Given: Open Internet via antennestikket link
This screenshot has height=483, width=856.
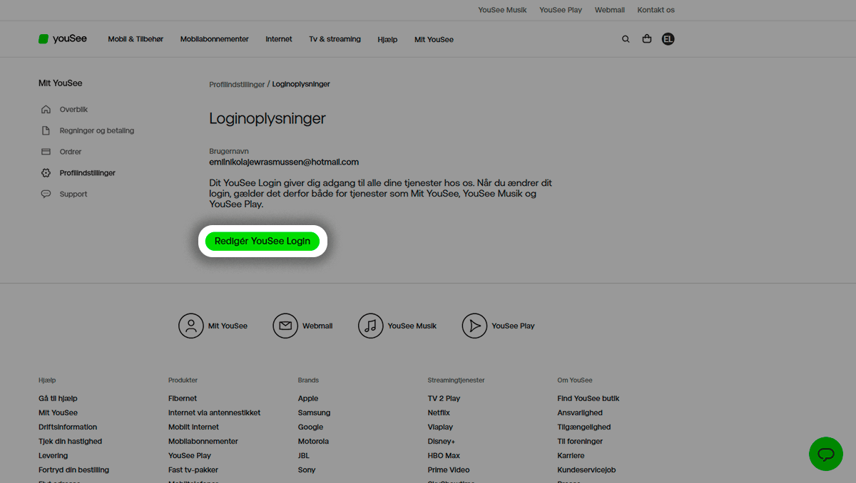Looking at the screenshot, I should tap(214, 412).
